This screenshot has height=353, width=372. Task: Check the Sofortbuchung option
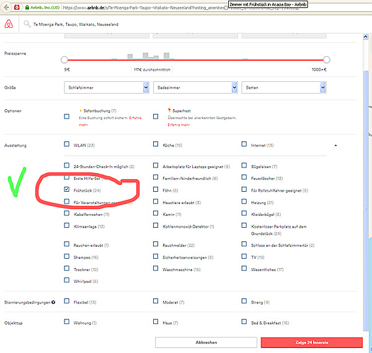[67, 116]
